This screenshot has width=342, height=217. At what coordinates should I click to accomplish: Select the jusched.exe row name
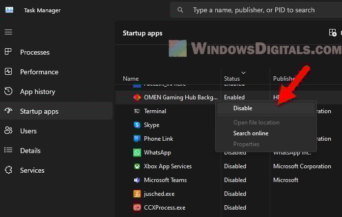tap(159, 194)
